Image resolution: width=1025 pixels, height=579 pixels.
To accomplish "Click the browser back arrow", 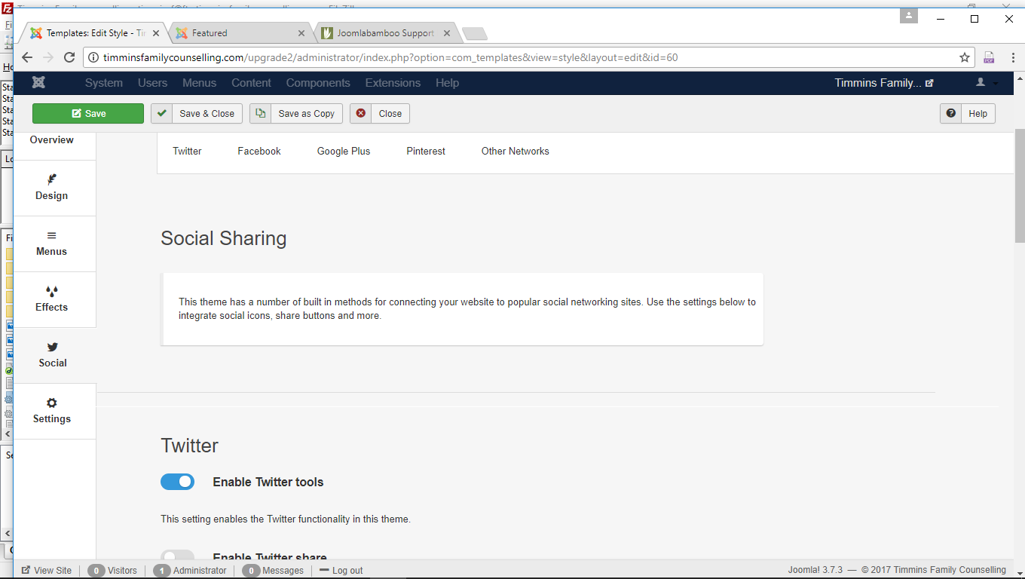I will point(27,57).
